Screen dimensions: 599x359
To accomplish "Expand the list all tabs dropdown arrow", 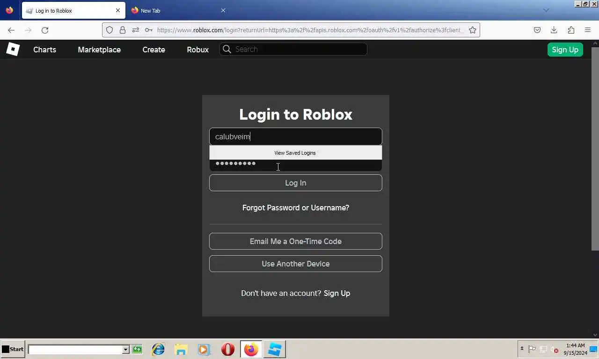I will click(546, 10).
